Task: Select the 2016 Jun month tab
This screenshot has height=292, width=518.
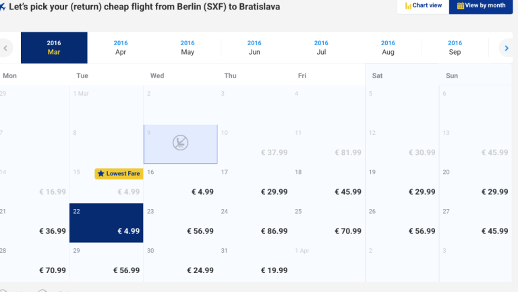Action: (254, 48)
